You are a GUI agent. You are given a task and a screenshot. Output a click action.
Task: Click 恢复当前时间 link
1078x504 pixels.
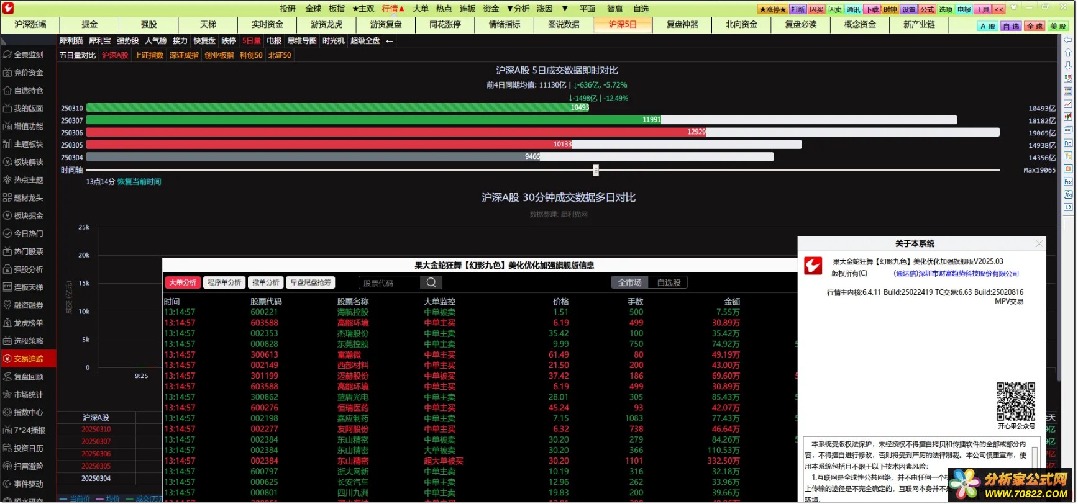[x=139, y=182]
